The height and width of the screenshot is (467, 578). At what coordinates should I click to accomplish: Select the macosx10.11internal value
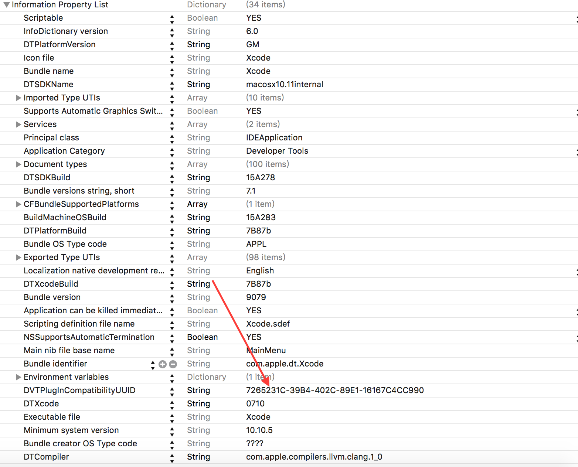pyautogui.click(x=285, y=85)
